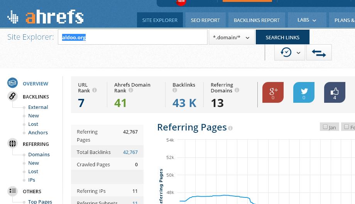Open External backlinks link
The height and width of the screenshot is (204, 355).
[38, 107]
